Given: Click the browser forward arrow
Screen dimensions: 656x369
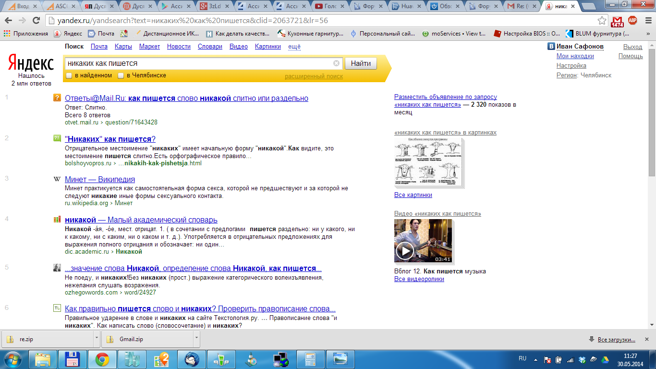Looking at the screenshot, I should (23, 21).
